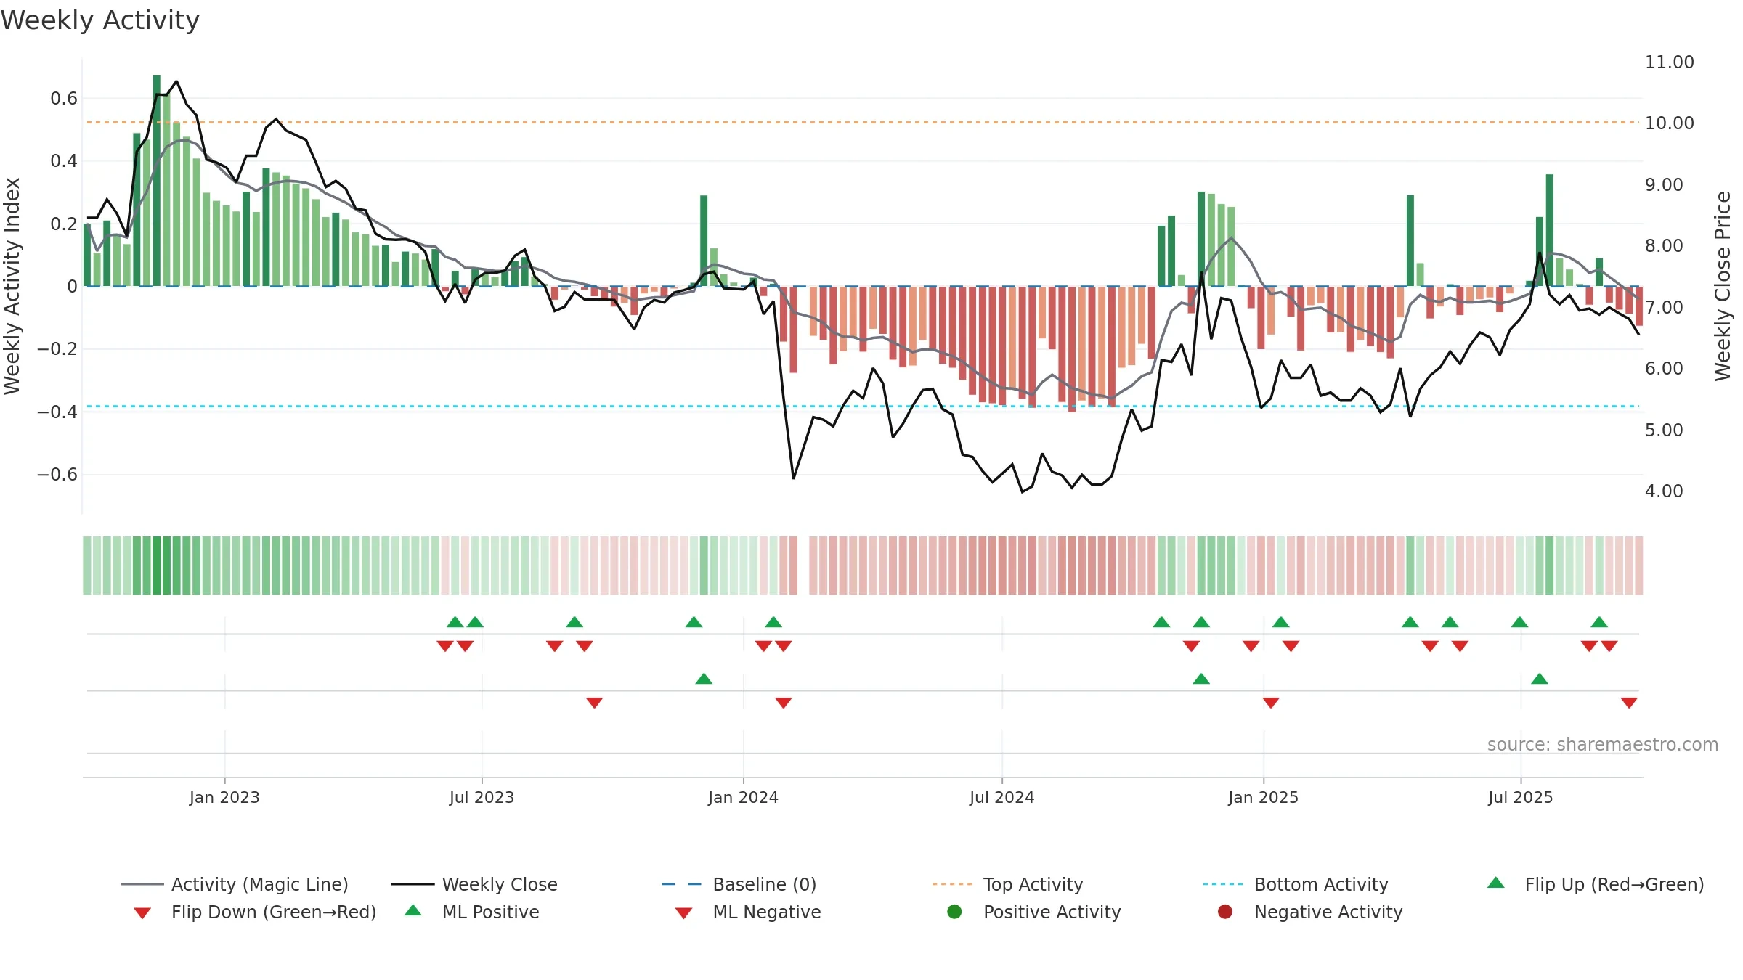The width and height of the screenshot is (1743, 980).
Task: Click the ML Positive marker before Jan 2024
Action: tap(704, 679)
